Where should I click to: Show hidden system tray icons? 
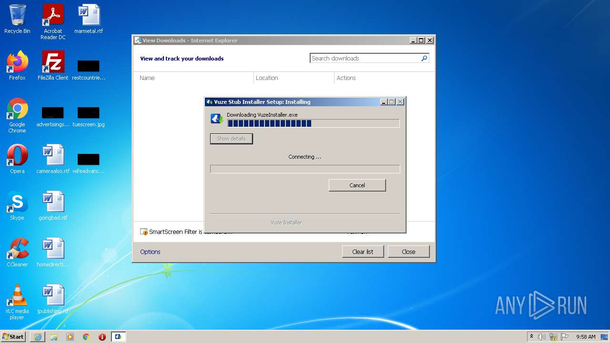pos(531,336)
